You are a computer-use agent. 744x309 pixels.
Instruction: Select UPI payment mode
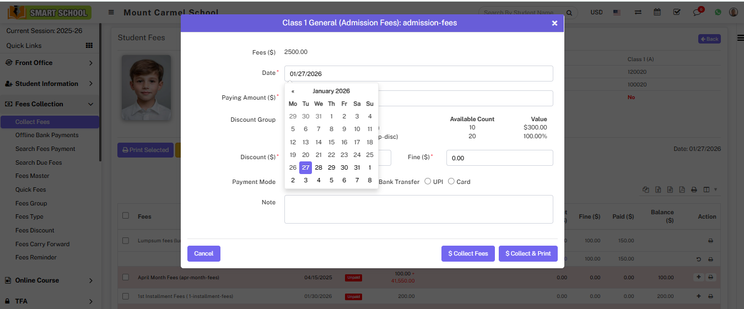(428, 182)
